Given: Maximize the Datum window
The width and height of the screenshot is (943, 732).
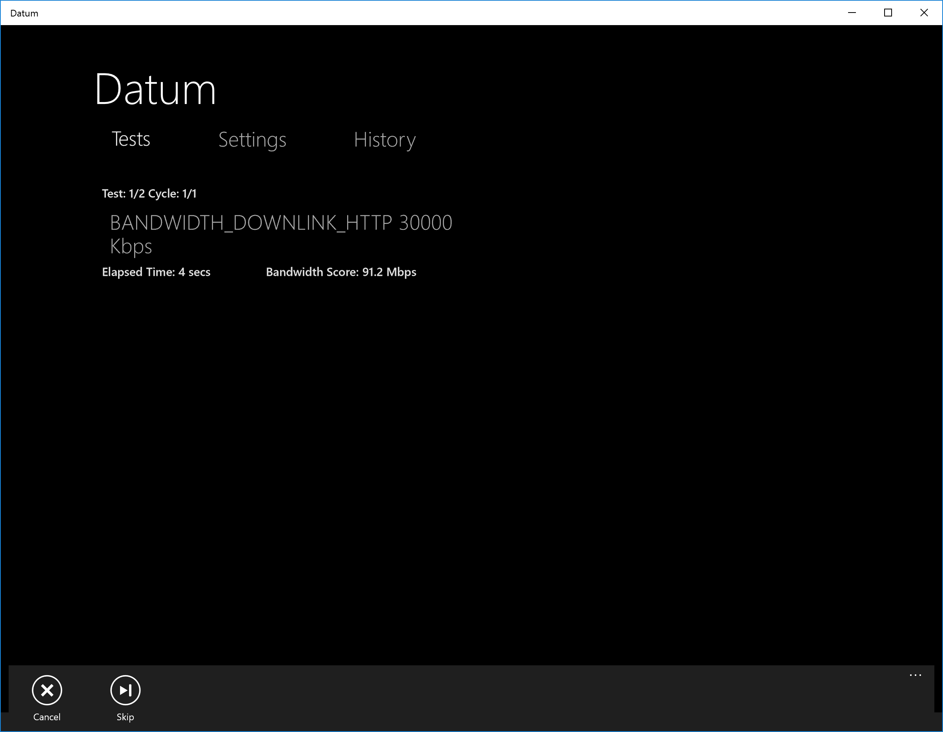Looking at the screenshot, I should [888, 13].
